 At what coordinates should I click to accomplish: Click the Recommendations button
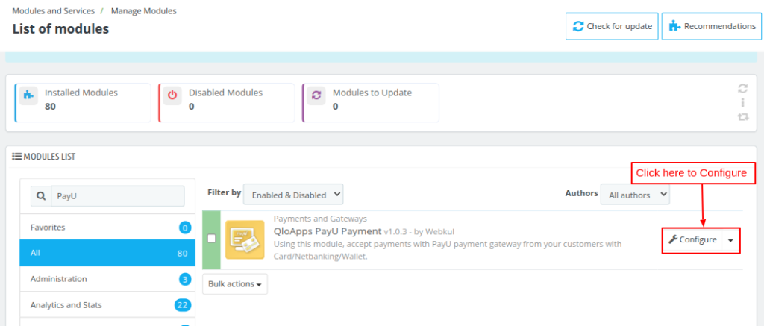[711, 26]
